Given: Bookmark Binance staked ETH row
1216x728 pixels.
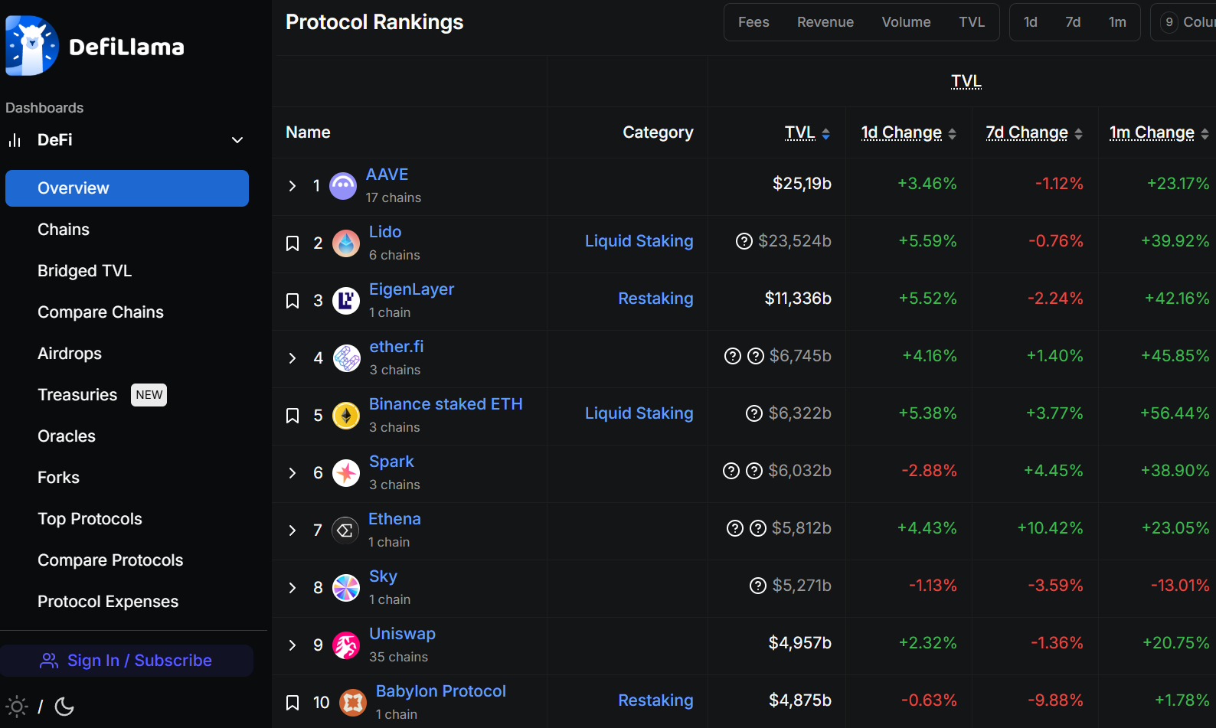Looking at the screenshot, I should pyautogui.click(x=293, y=416).
